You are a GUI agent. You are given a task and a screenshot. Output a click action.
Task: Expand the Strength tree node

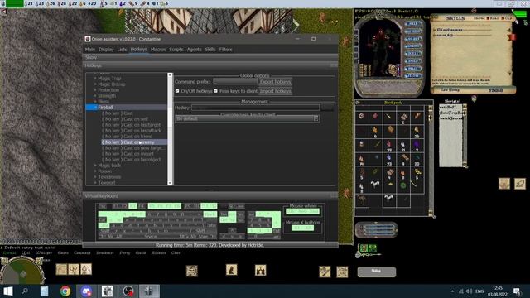point(95,96)
